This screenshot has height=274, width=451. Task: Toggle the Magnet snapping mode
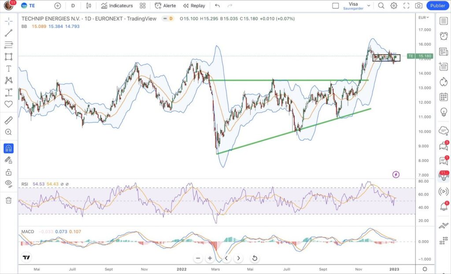(x=9, y=148)
